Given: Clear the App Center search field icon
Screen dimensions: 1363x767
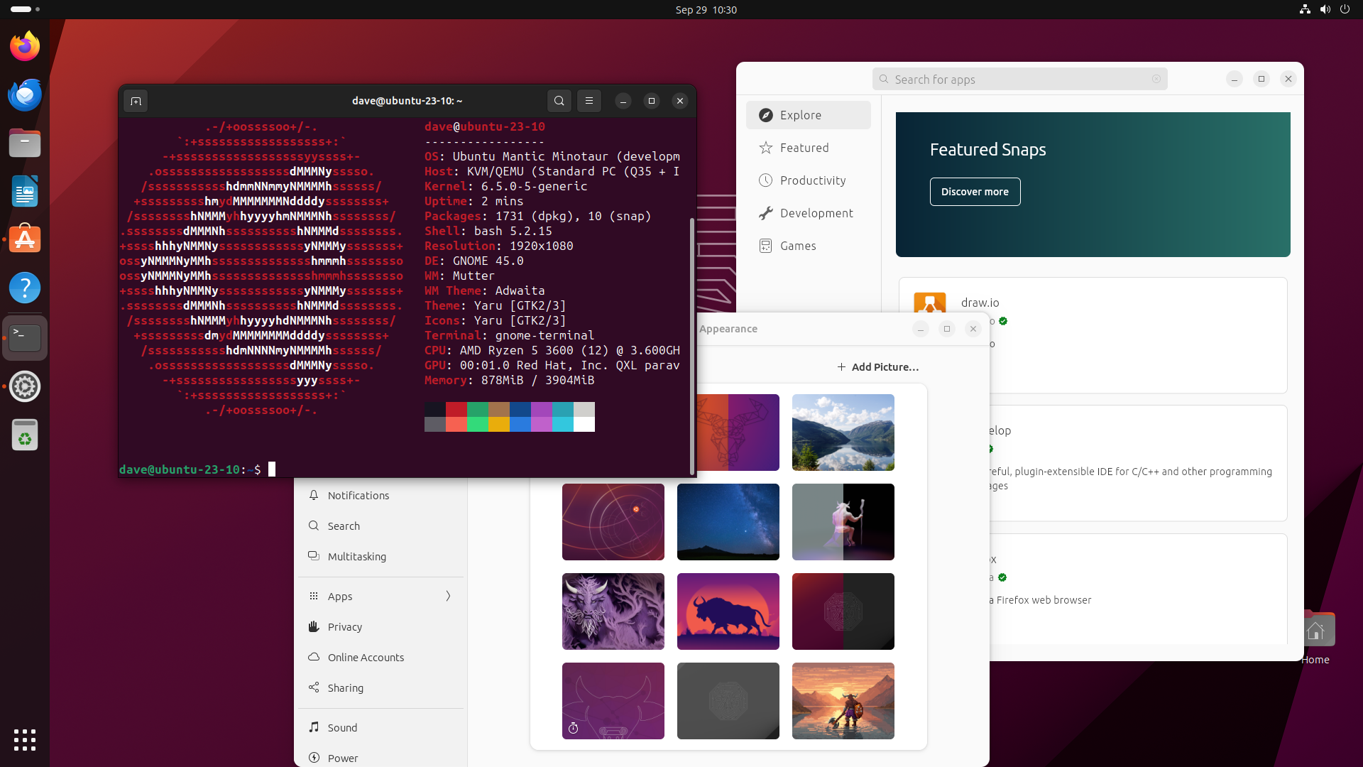Looking at the screenshot, I should click(1156, 79).
